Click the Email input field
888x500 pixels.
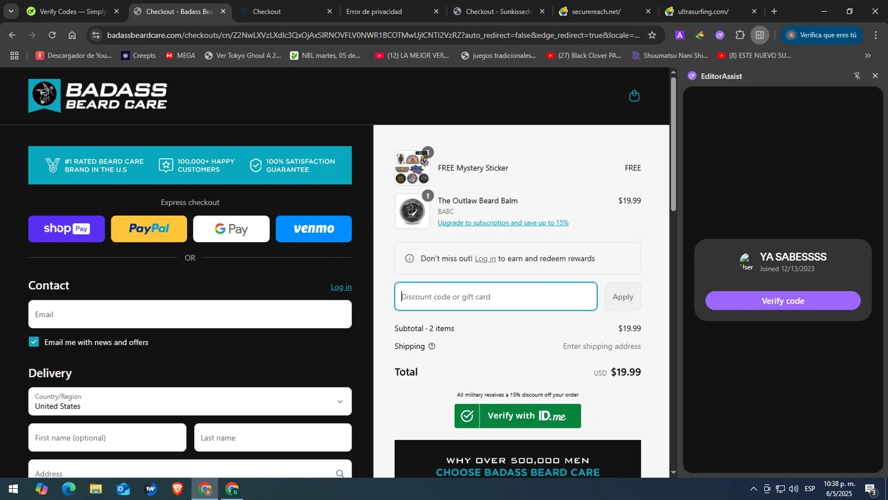tap(190, 314)
